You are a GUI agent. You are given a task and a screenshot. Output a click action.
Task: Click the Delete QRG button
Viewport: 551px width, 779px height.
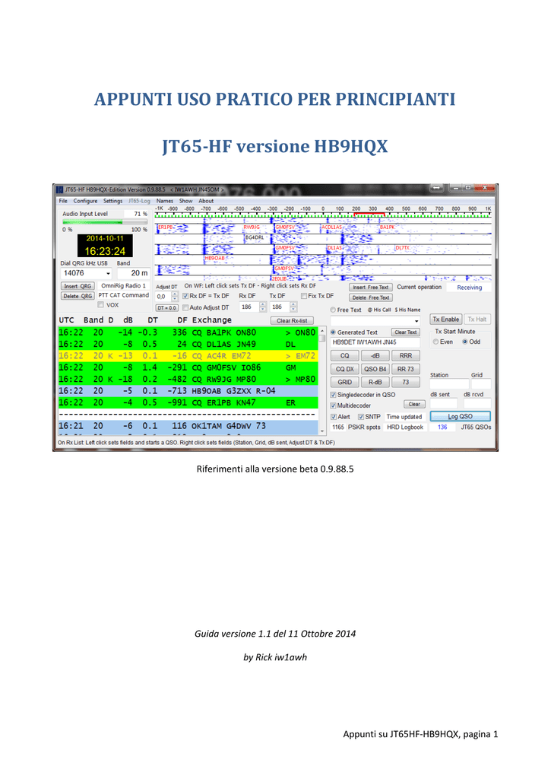tap(78, 296)
